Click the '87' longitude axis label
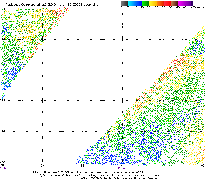 pos(163,166)
